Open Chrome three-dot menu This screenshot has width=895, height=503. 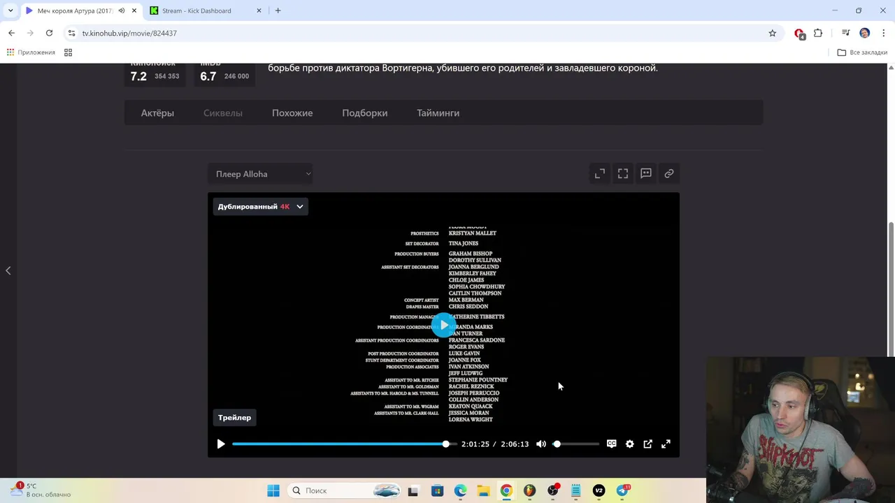[884, 33]
